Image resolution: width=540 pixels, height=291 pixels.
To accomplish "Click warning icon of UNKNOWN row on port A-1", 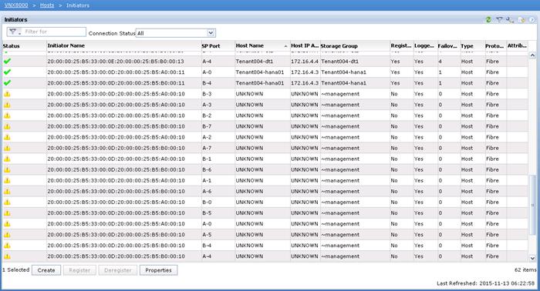I will (x=7, y=180).
